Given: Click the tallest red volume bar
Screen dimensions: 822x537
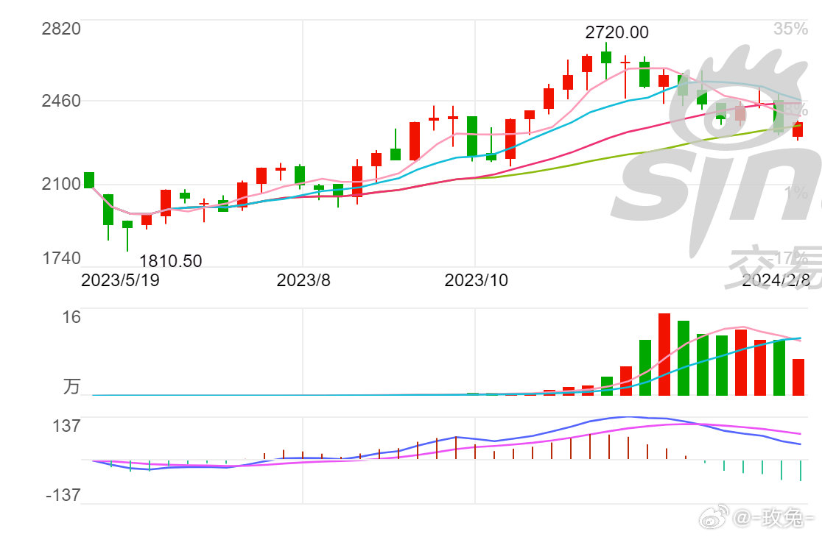Looking at the screenshot, I should (x=664, y=354).
